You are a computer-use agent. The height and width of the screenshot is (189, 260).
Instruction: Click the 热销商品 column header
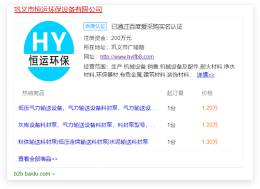33,93
